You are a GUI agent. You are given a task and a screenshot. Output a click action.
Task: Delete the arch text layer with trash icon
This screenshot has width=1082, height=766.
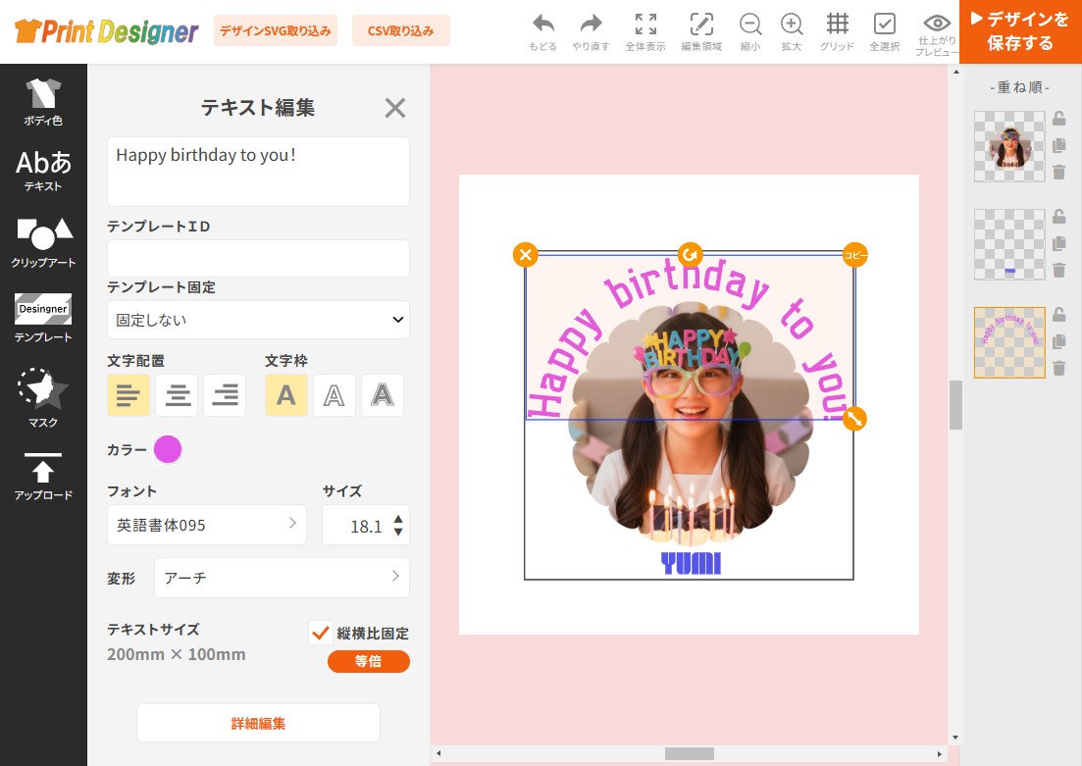[1058, 369]
